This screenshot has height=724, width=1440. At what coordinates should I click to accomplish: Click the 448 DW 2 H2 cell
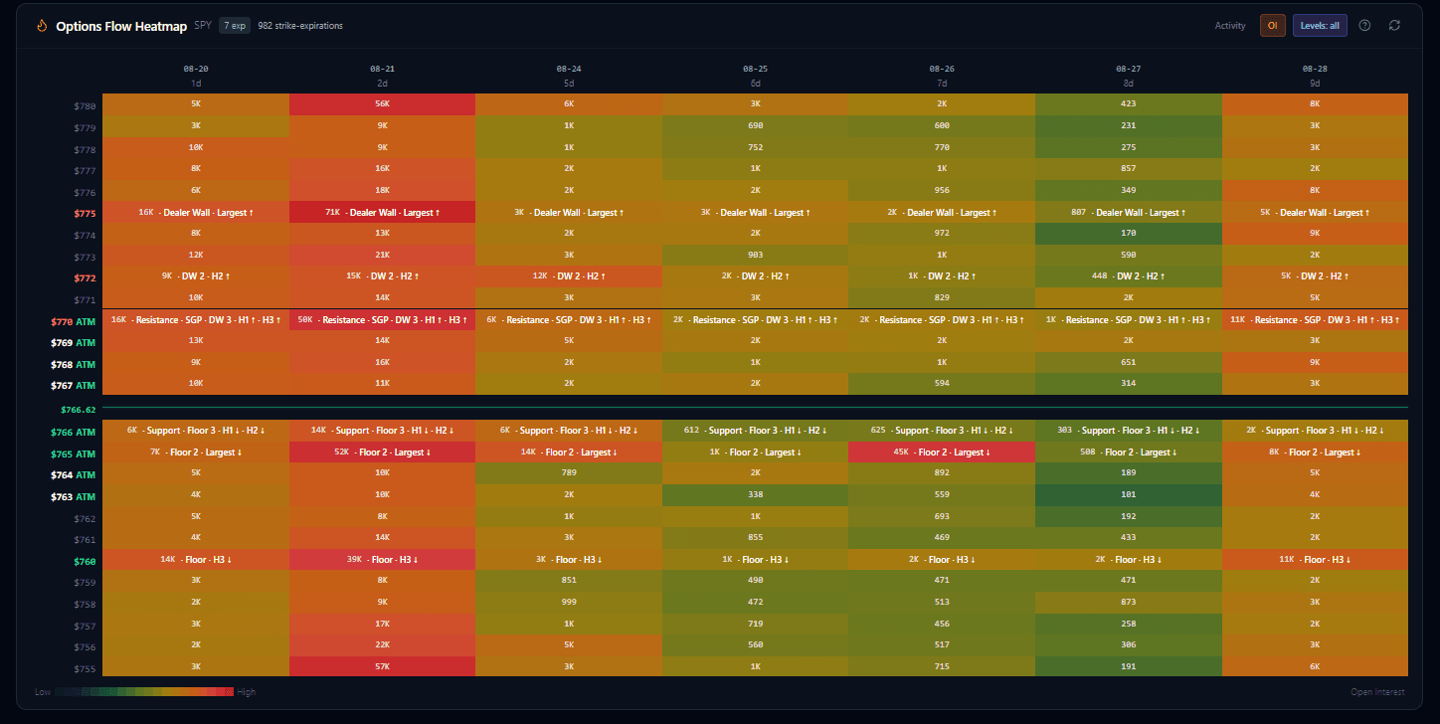pyautogui.click(x=1128, y=276)
